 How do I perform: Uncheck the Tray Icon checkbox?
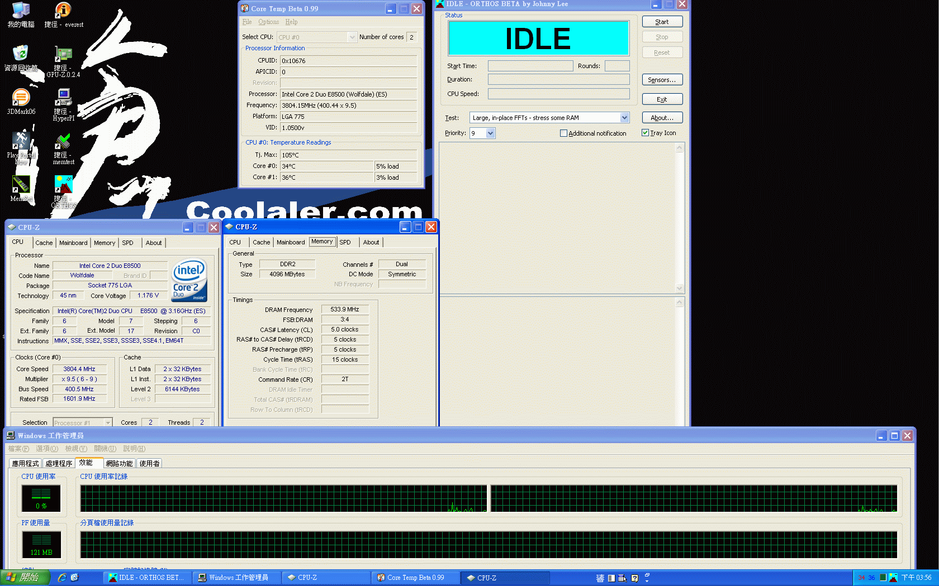(645, 133)
